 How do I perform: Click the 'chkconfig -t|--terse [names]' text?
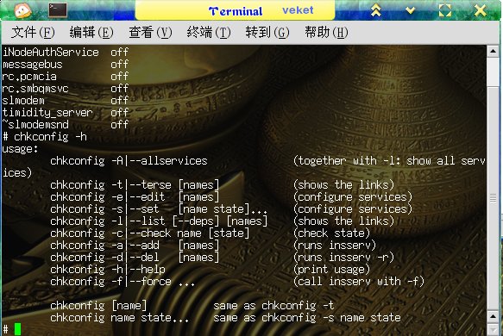coord(135,185)
